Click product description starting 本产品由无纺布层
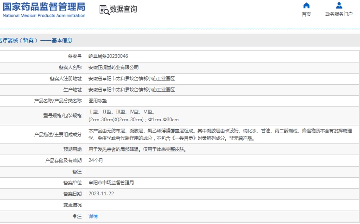Screen dimensions: 360x224 [220, 131]
